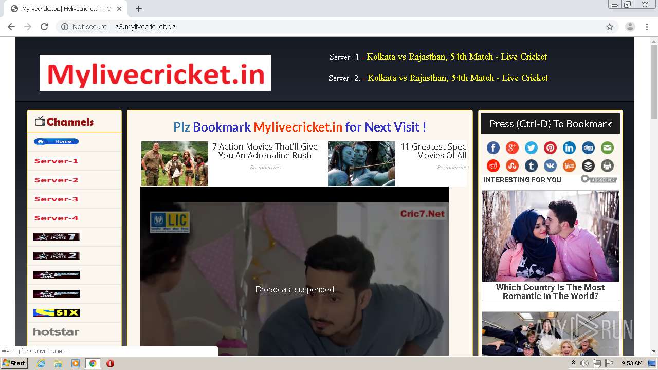Go to Home channel button

[57, 141]
